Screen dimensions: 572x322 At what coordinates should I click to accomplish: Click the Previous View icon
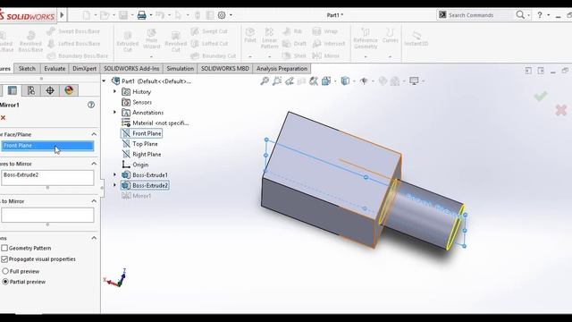(290, 81)
